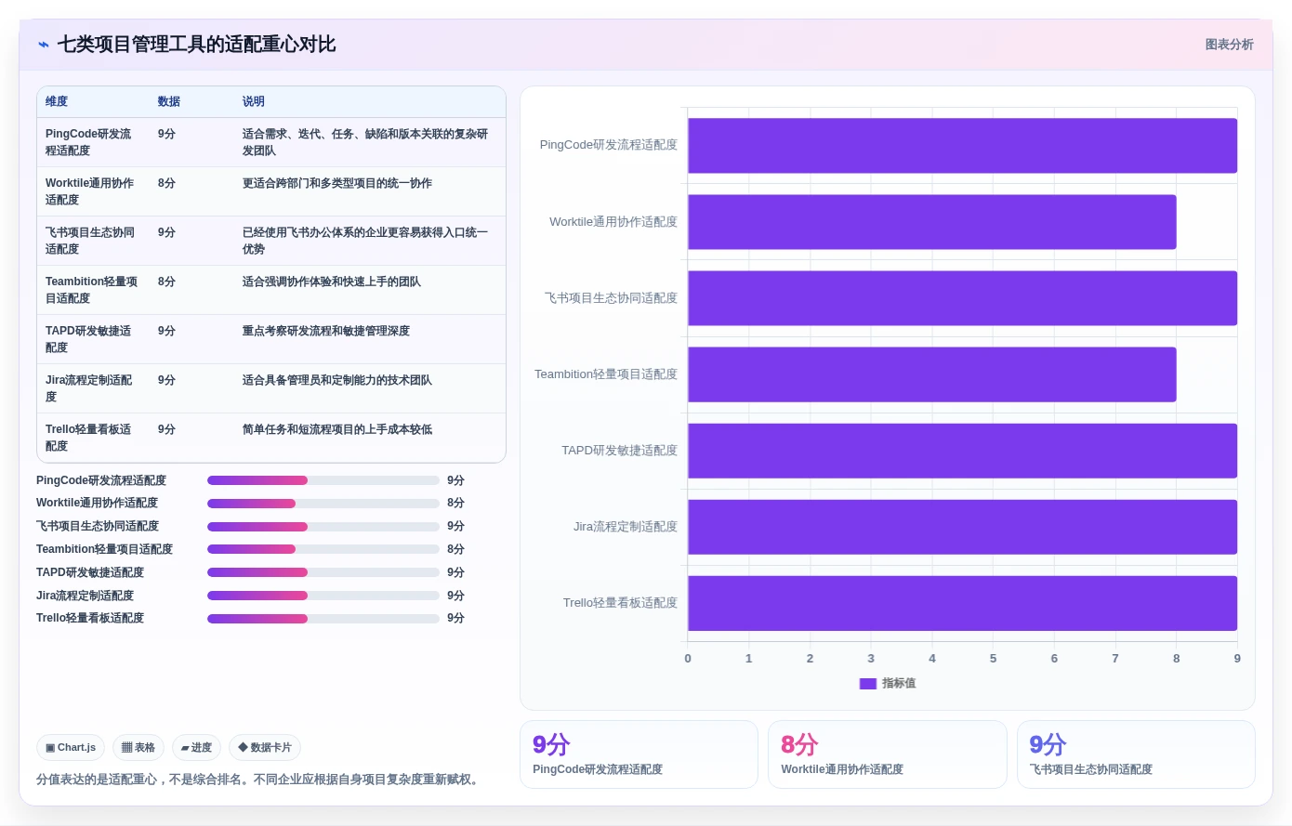Click the 图表分析 label in header

pos(1229,45)
